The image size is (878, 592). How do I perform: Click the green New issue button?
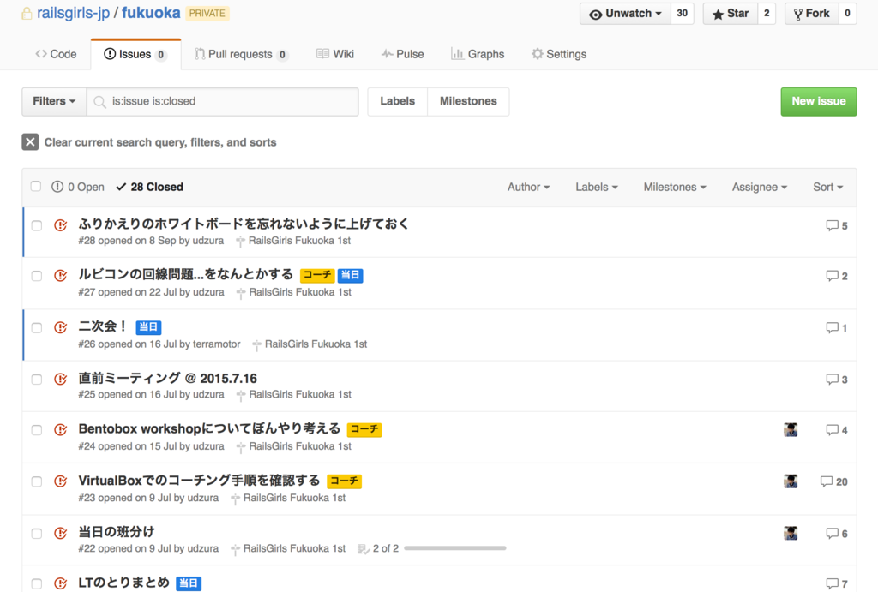pyautogui.click(x=819, y=101)
